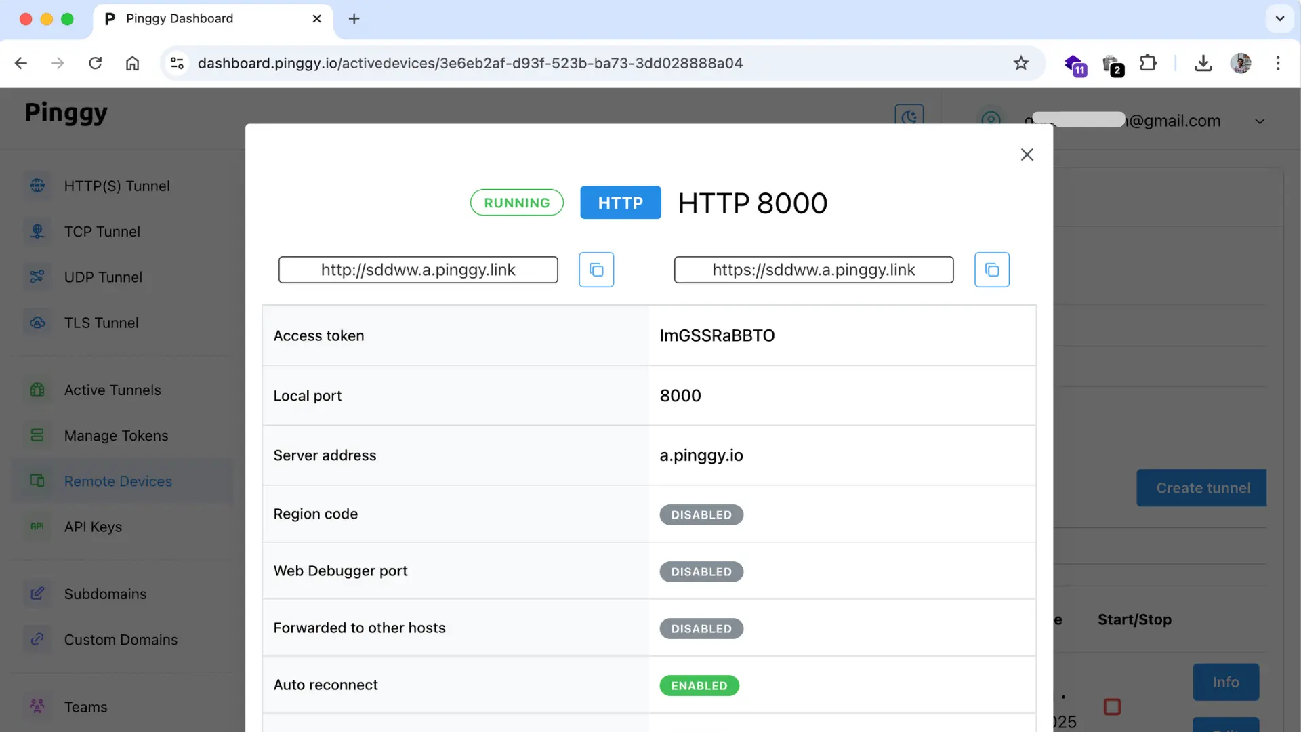1301x732 pixels.
Task: Click the UDP Tunnel sidebar icon
Action: point(36,276)
